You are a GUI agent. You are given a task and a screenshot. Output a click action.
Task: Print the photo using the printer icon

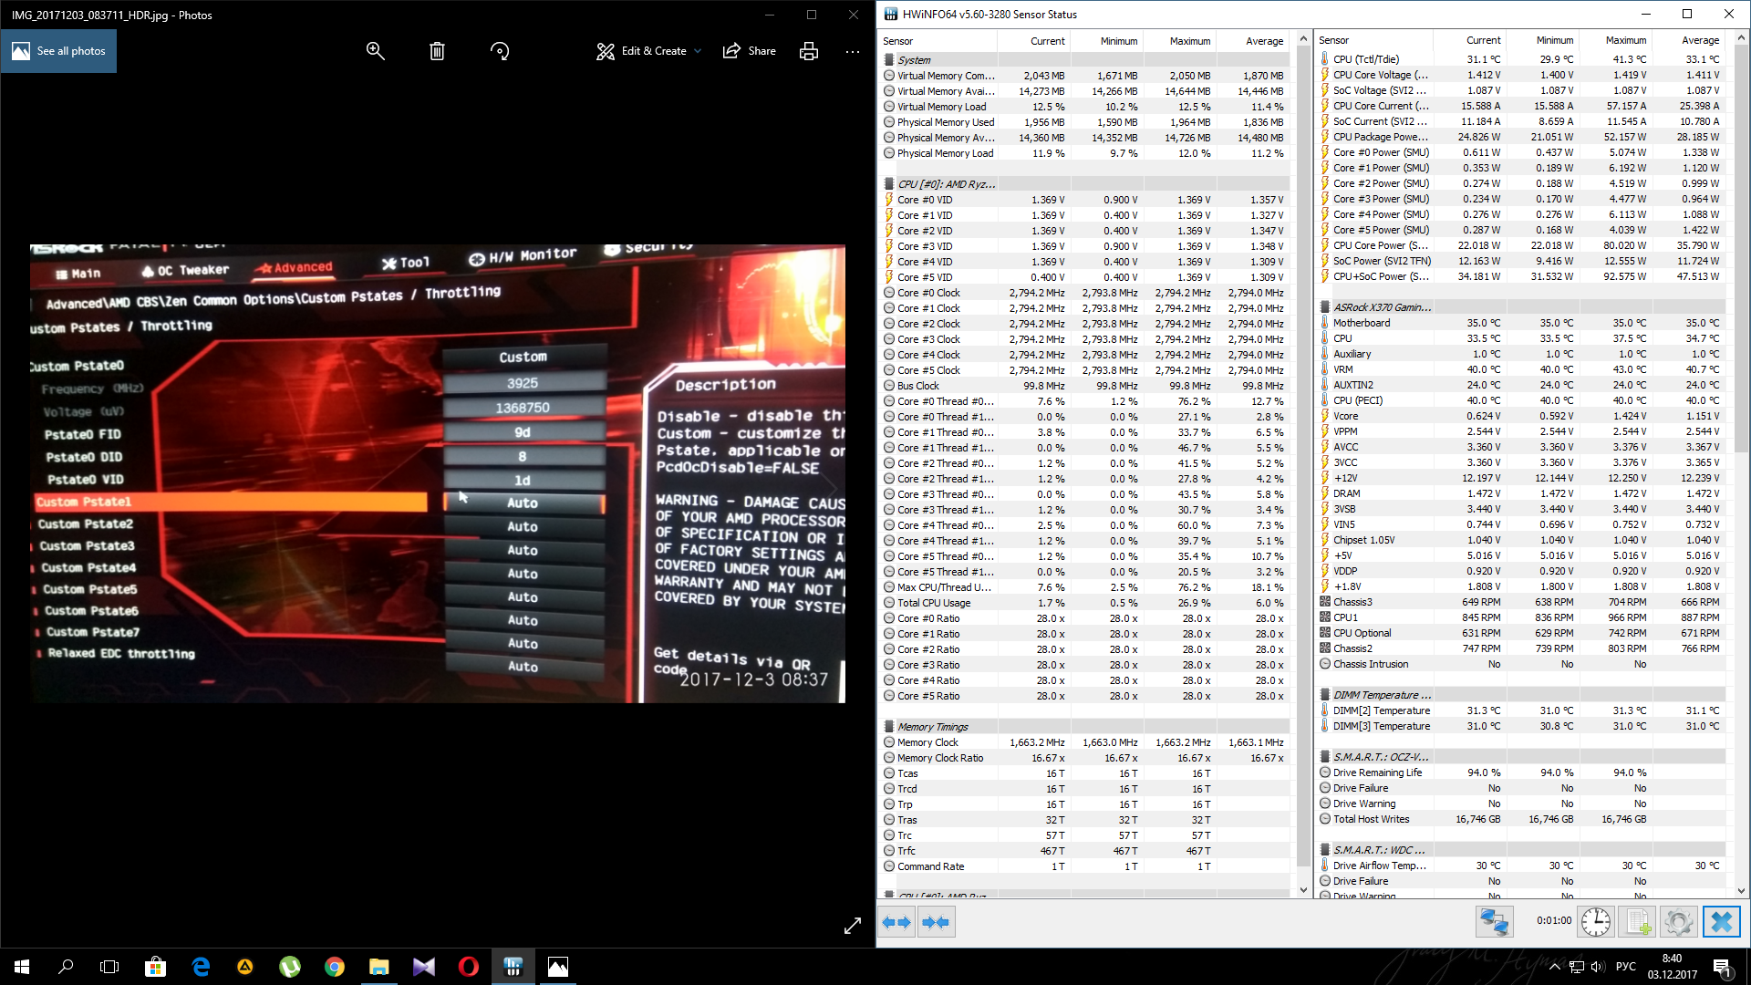808,51
